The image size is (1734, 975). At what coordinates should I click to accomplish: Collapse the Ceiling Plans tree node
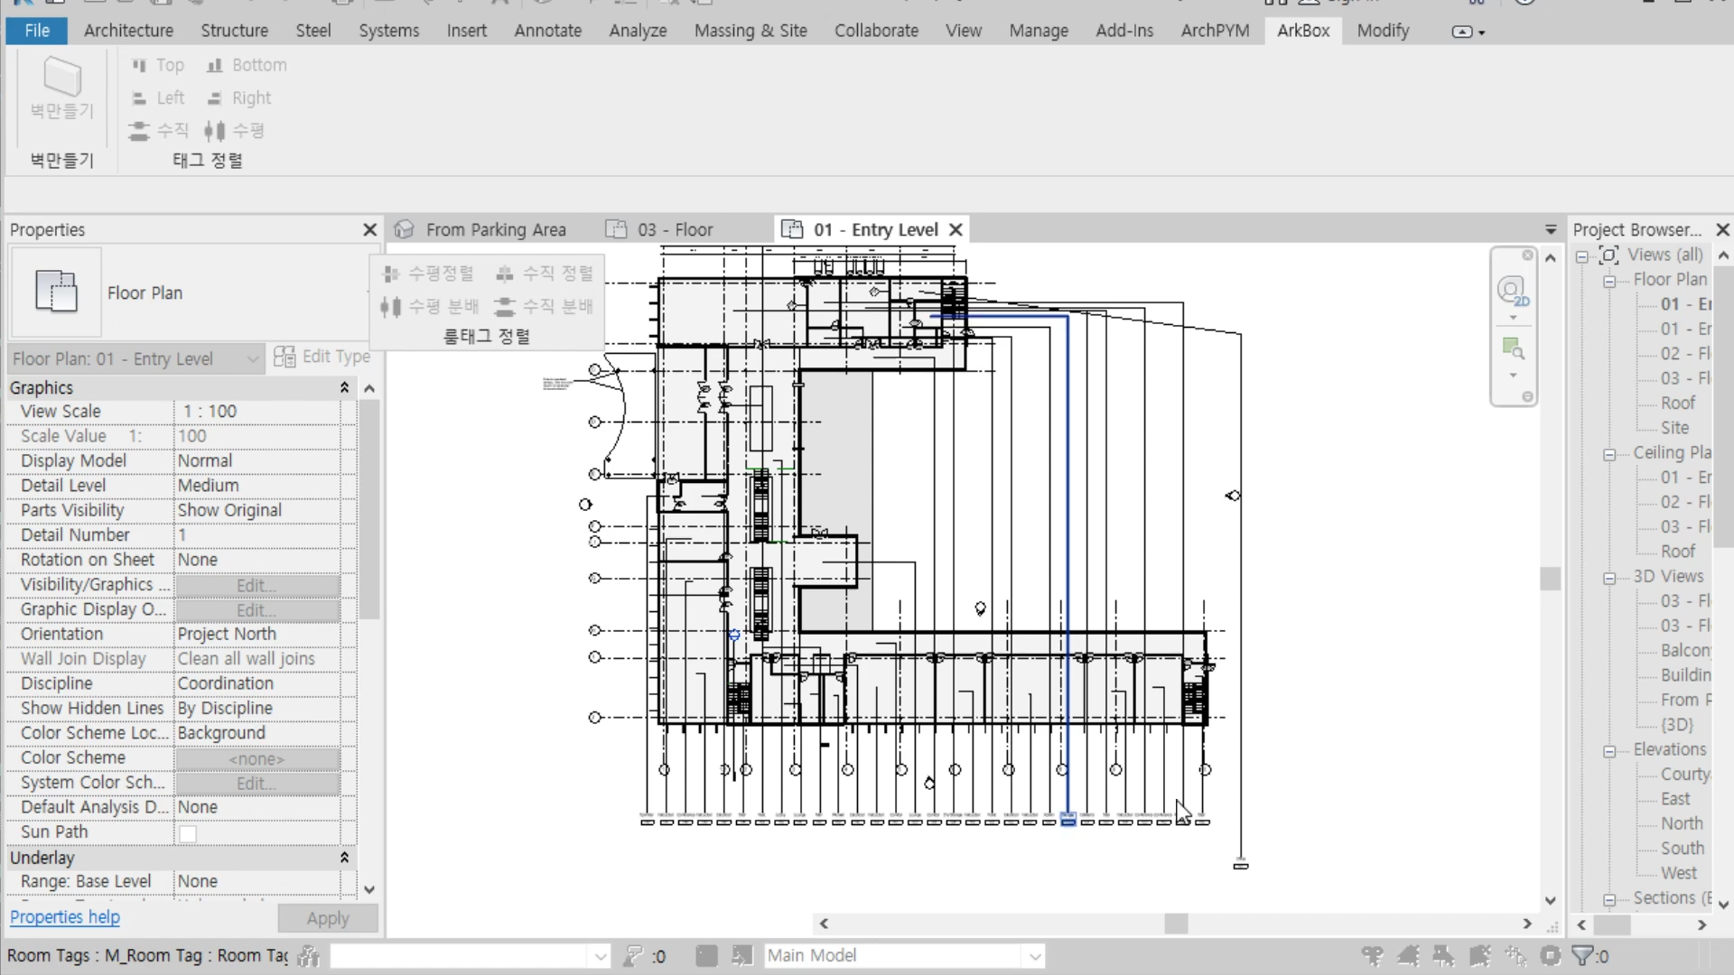click(x=1609, y=454)
